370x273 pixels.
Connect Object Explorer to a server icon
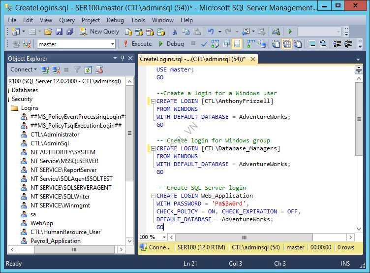pos(45,69)
